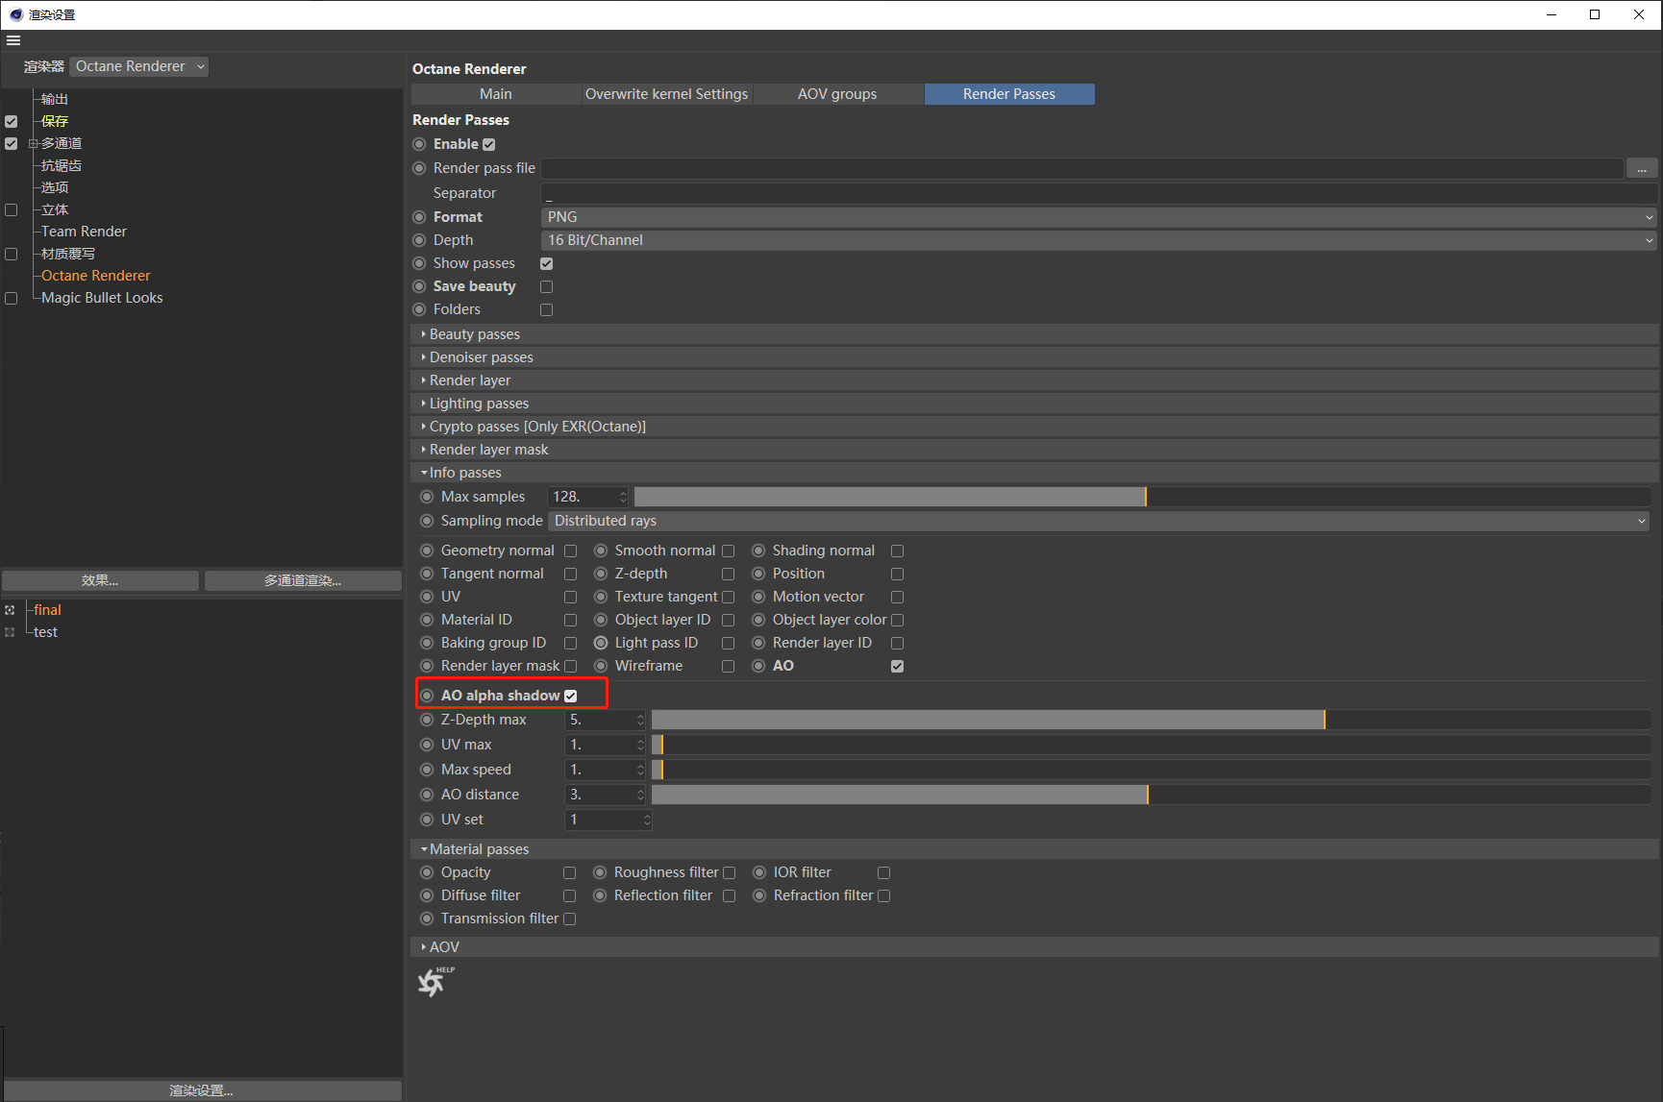Open the renderer dropdown showing Octane Renderer

pyautogui.click(x=139, y=66)
